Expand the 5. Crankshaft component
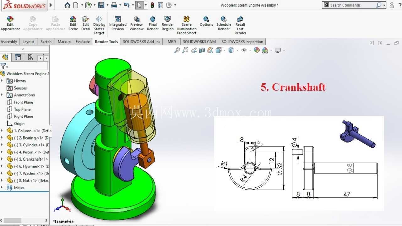Image resolution: width=402 pixels, height=226 pixels. (2, 159)
